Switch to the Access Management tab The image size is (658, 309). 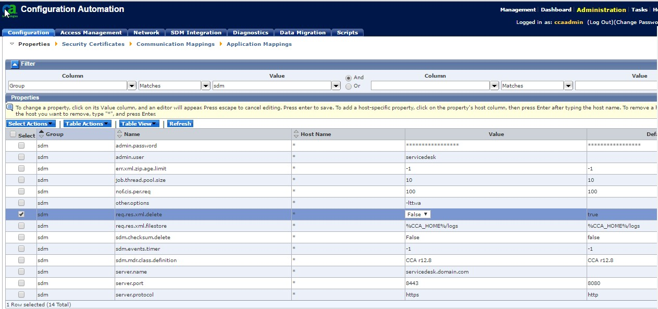point(91,33)
